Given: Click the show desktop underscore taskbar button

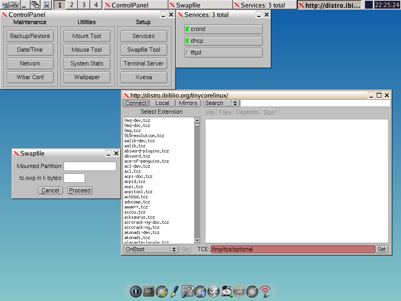Looking at the screenshot, I should pos(24,5).
